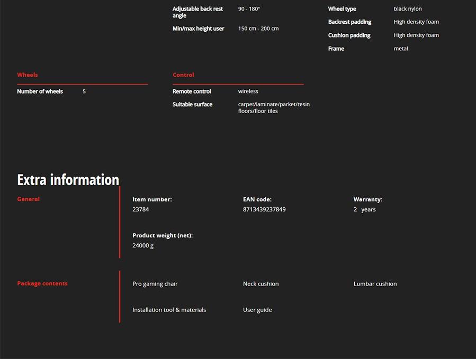
Task: Click the Lumbar cushion entry
Action: point(375,284)
